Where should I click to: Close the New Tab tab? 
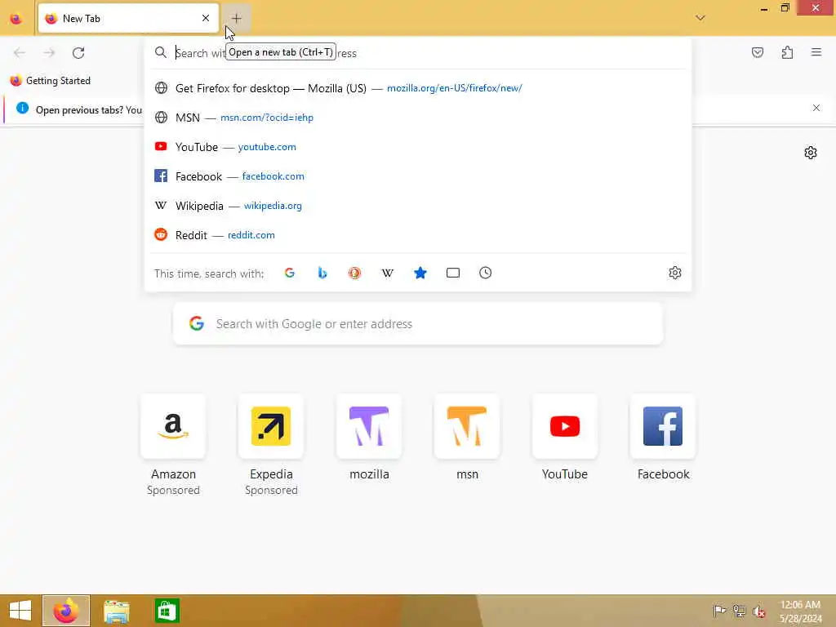[x=206, y=18]
